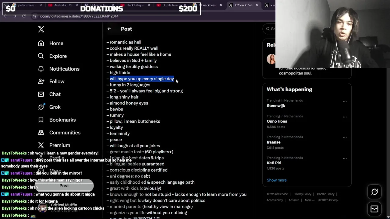Click the blue Post button in the sidebar
Image resolution: width=390 pixels, height=219 pixels.
tap(64, 186)
